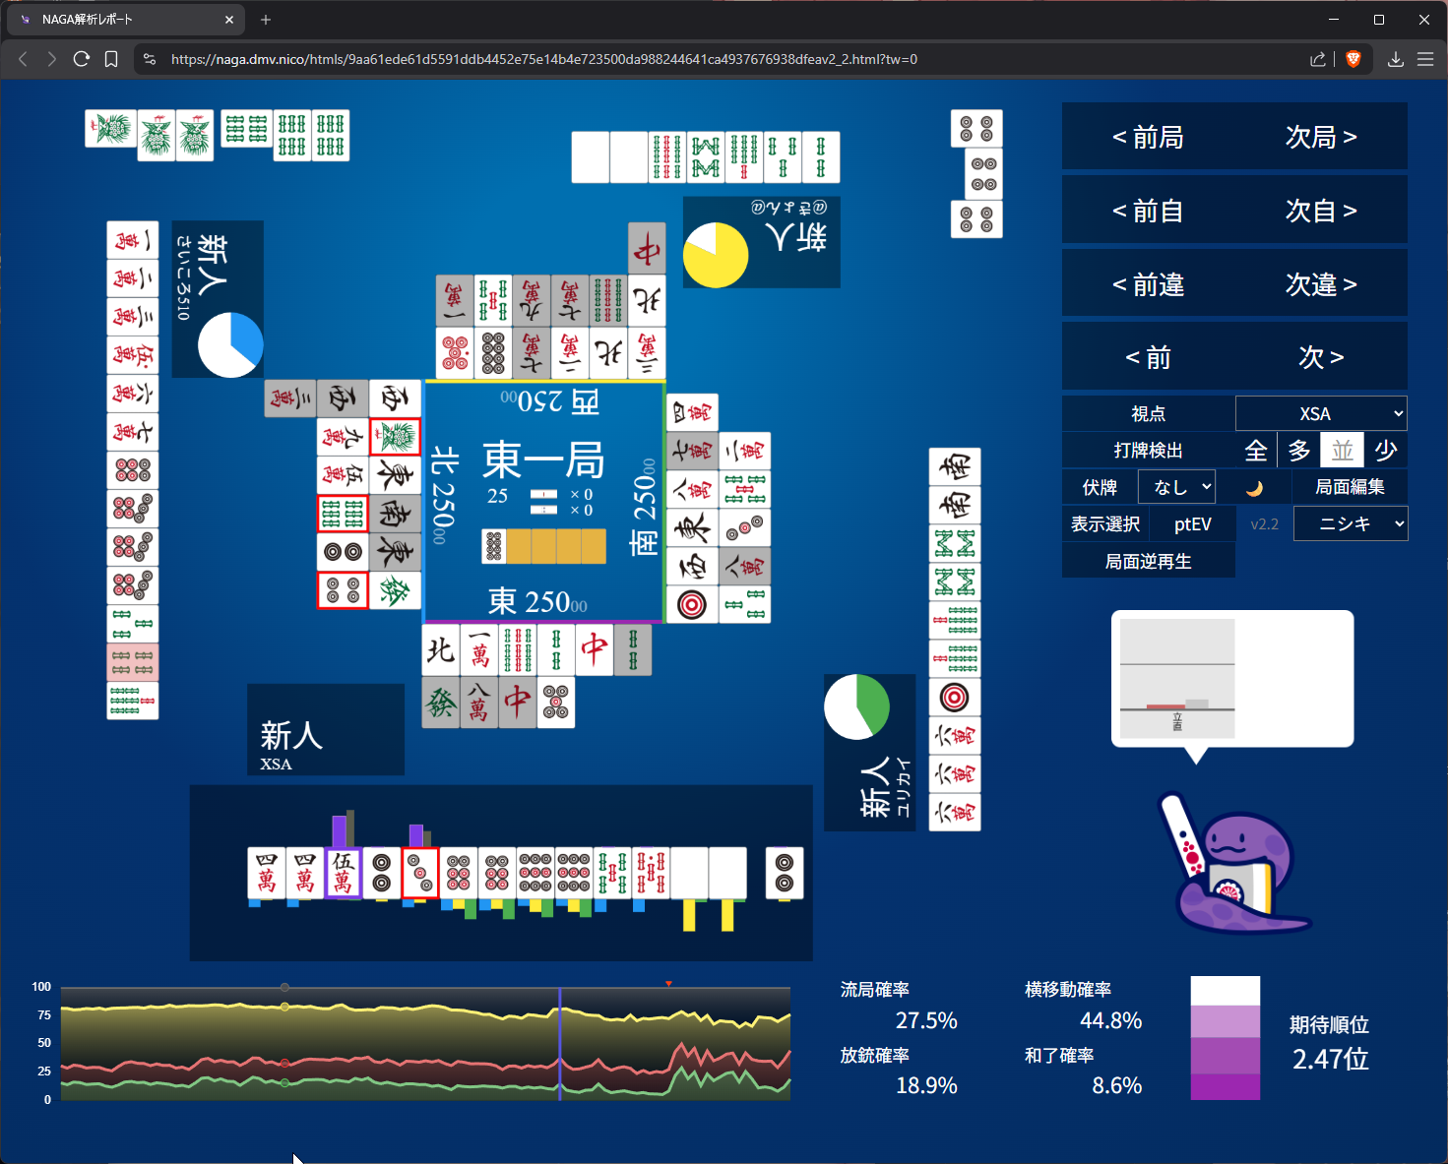1448x1164 pixels.
Task: Set discard detection level to 多
Action: click(1299, 451)
